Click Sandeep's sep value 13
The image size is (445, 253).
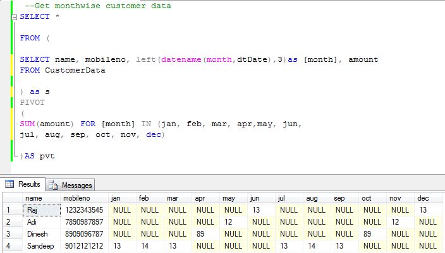coord(344,246)
